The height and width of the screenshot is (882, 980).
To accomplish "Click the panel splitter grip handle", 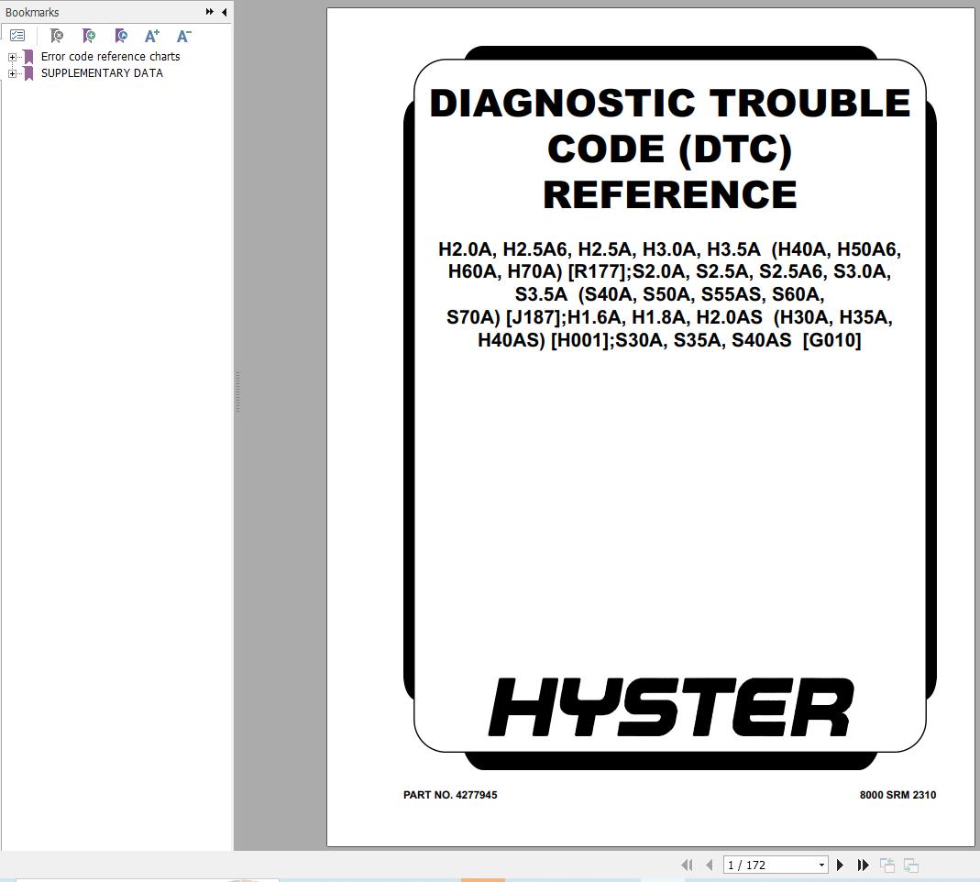I will pyautogui.click(x=238, y=391).
